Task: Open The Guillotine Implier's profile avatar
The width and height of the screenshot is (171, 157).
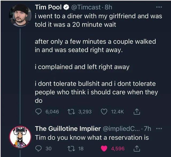Action: [20, 137]
